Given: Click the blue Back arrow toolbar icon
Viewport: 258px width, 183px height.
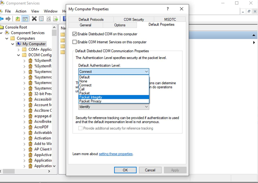Looking at the screenshot, I should coord(2,19).
